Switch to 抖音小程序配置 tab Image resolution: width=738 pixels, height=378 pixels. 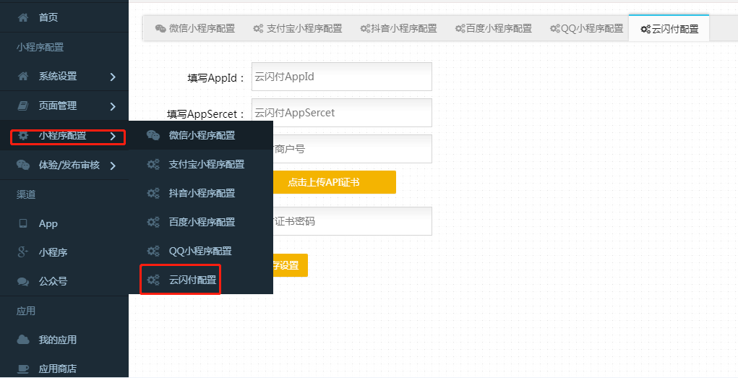[399, 28]
